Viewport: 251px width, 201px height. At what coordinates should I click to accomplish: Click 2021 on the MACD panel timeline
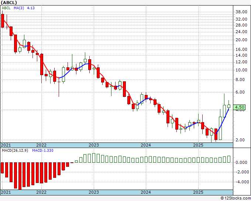point(6,192)
